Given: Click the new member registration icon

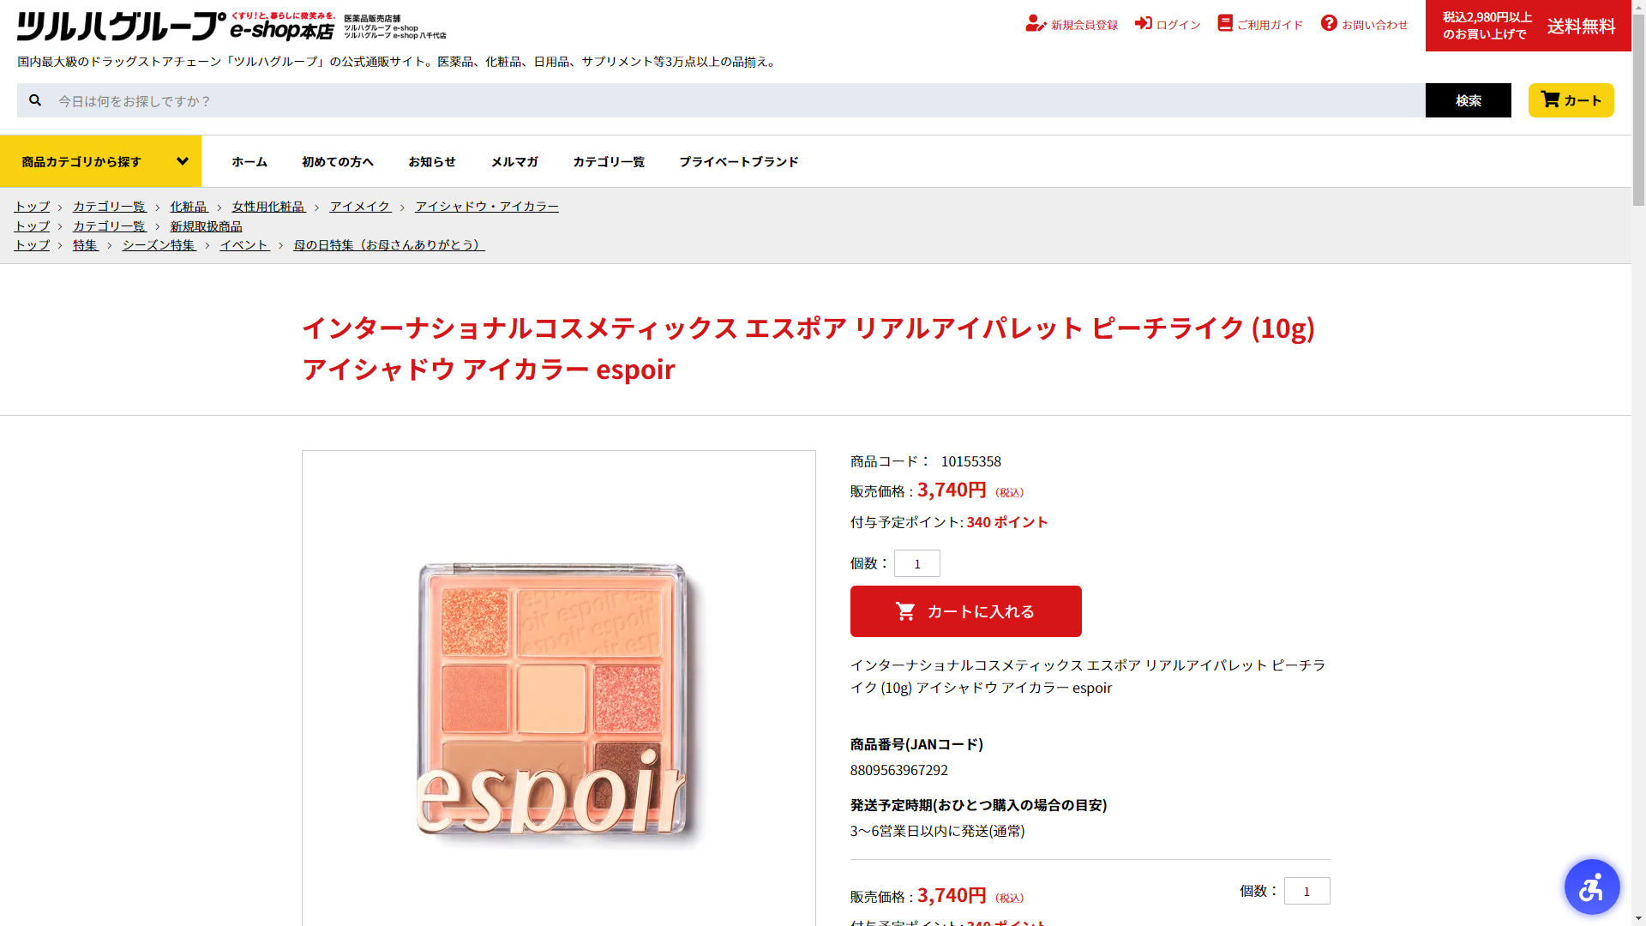Looking at the screenshot, I should (1036, 24).
